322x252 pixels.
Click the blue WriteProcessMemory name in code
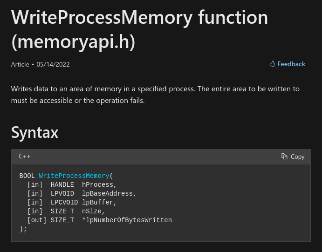point(74,176)
